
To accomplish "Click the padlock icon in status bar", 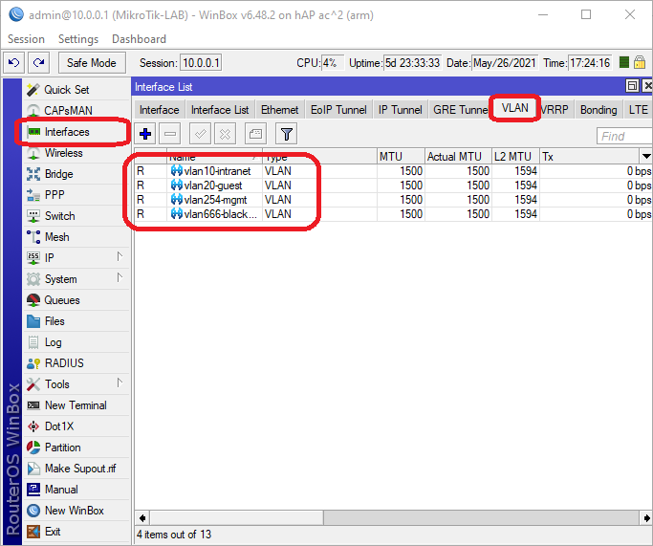I will pos(640,62).
